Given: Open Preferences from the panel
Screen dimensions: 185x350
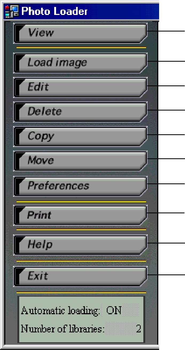Looking at the screenshot, I should point(80,186).
